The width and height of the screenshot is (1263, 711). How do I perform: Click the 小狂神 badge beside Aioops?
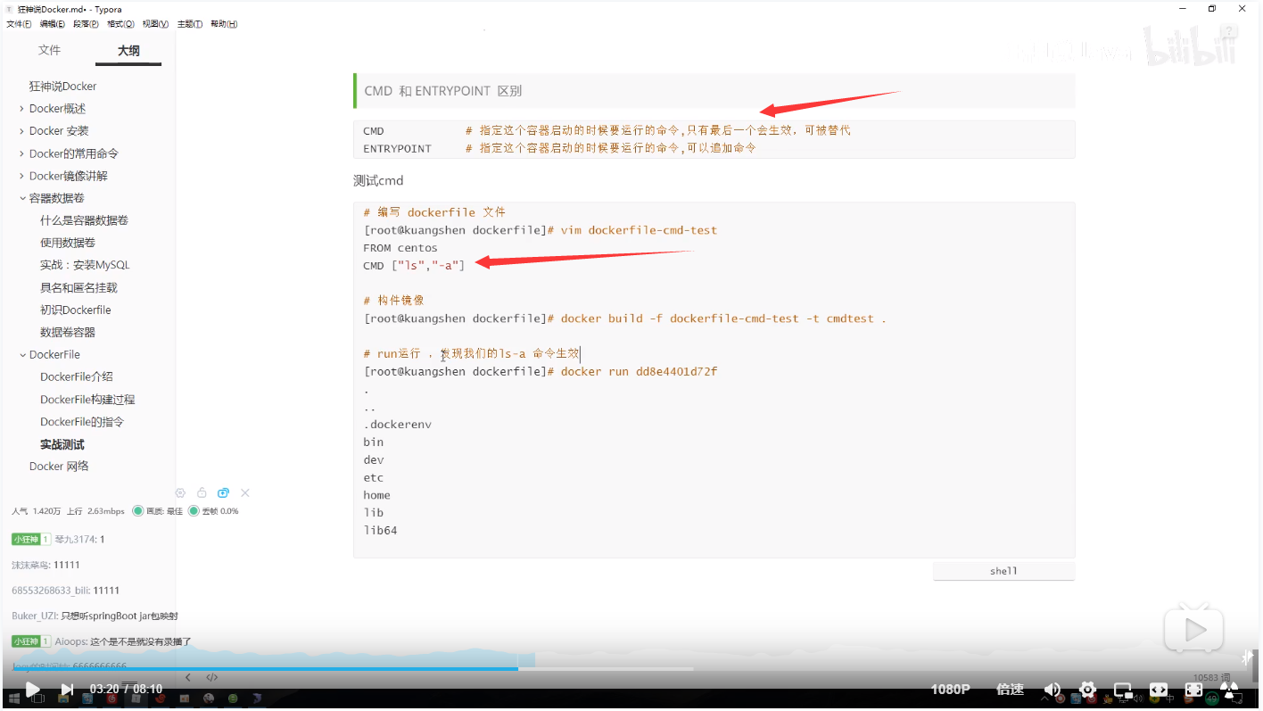pyautogui.click(x=31, y=641)
